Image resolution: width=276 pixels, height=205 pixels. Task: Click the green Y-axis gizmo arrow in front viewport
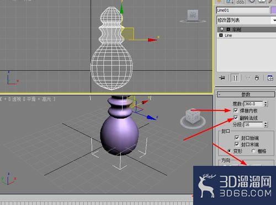[x=121, y=8]
